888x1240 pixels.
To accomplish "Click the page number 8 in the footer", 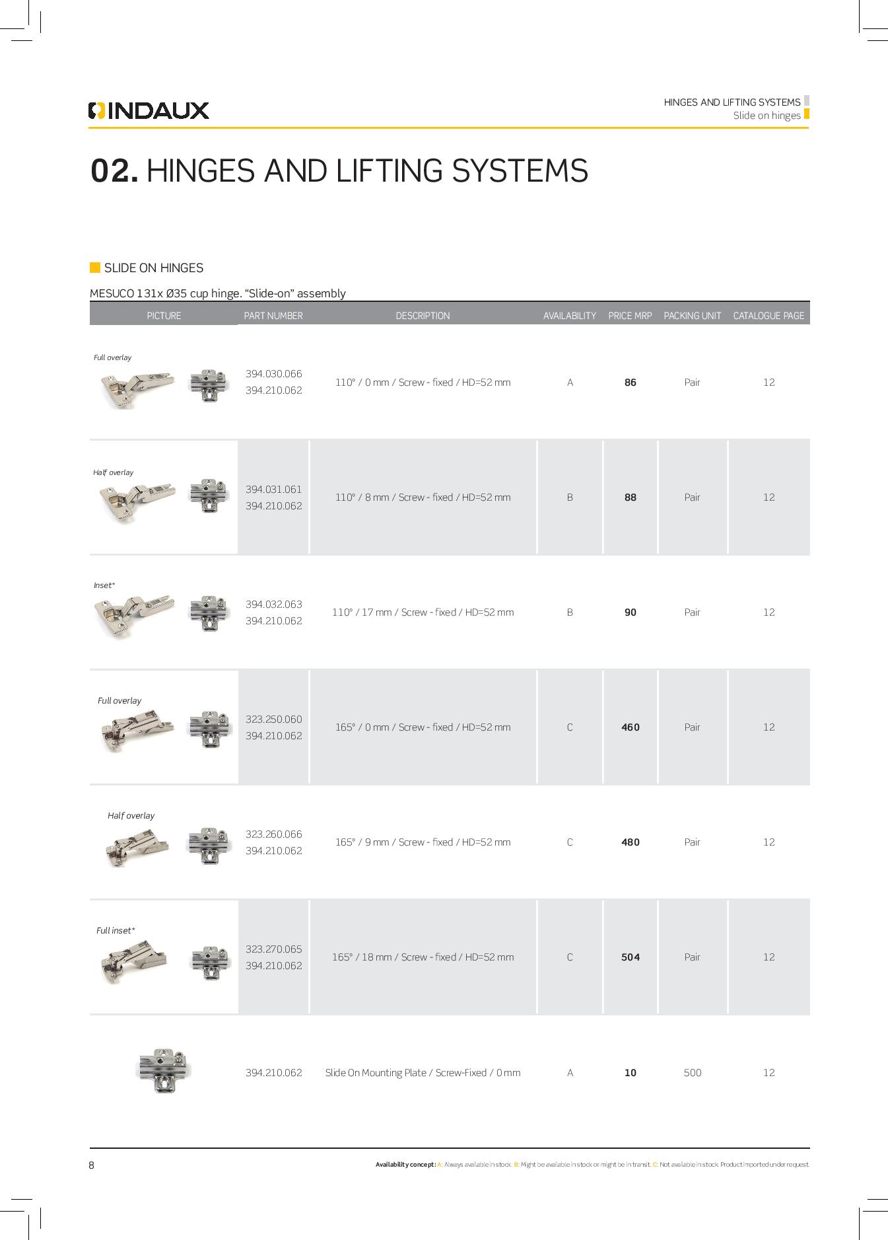I will (x=92, y=1165).
